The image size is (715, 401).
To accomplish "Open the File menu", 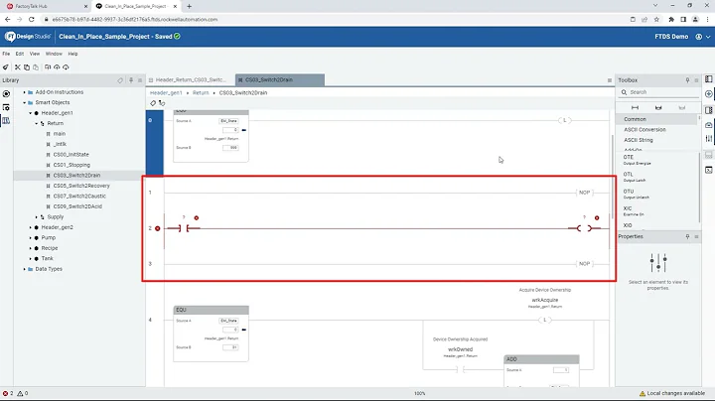I will (6, 54).
